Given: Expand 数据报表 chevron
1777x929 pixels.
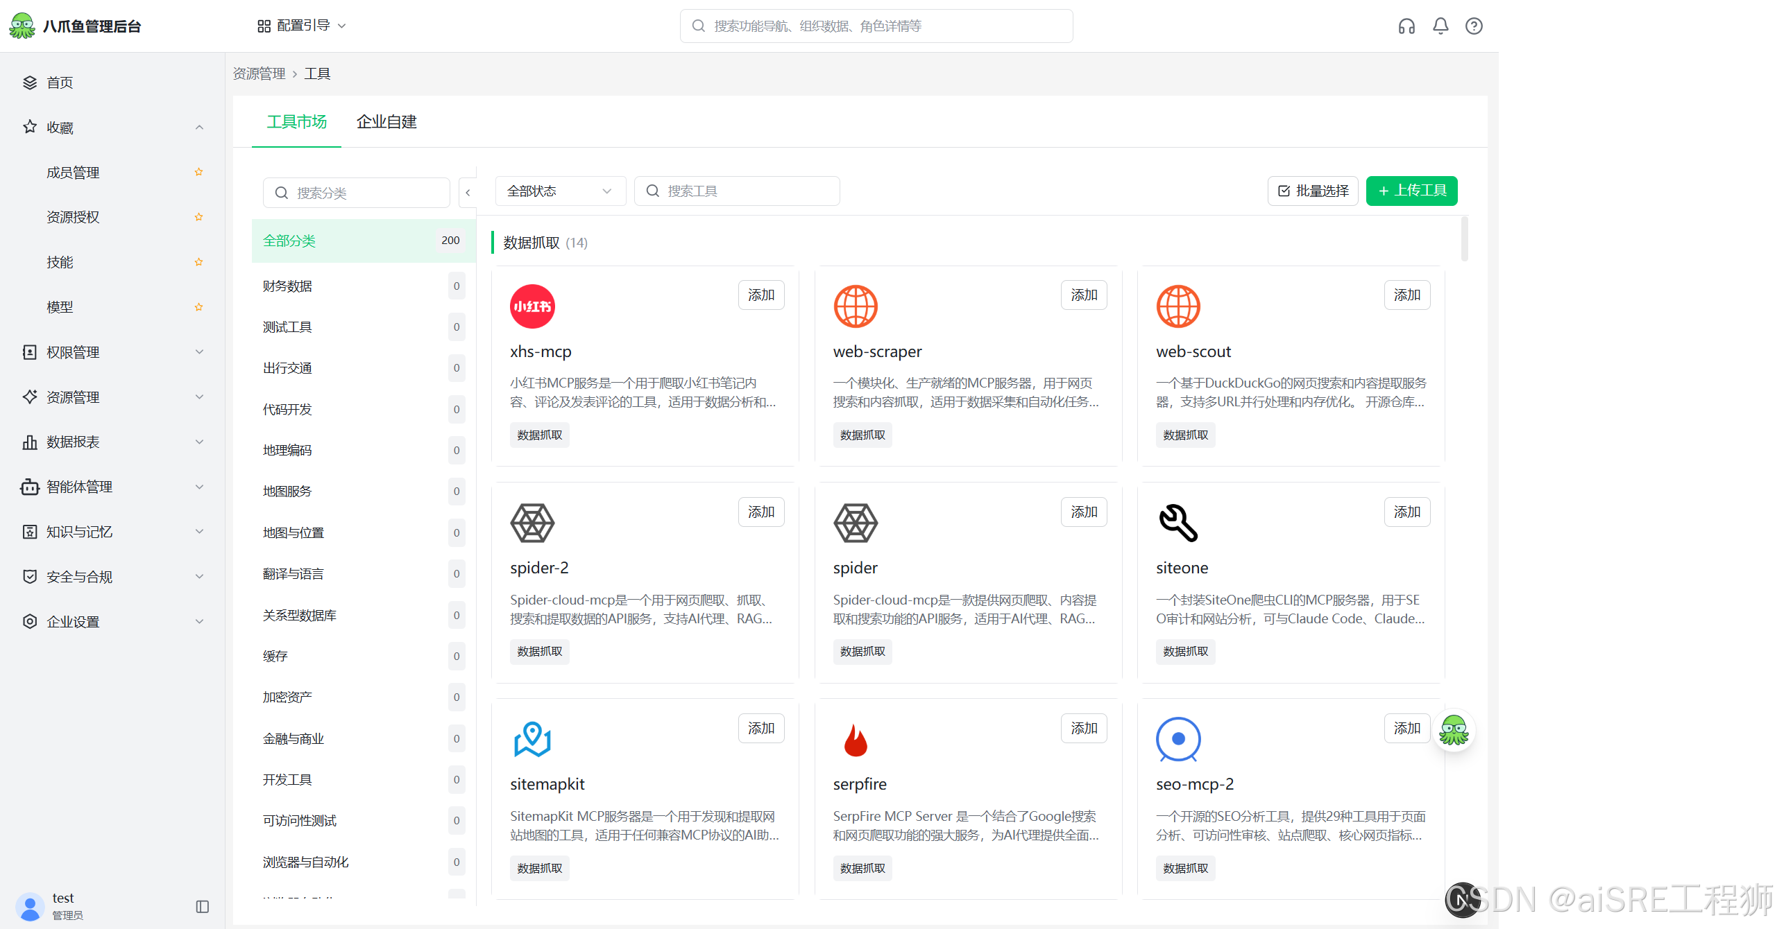Looking at the screenshot, I should [x=199, y=442].
